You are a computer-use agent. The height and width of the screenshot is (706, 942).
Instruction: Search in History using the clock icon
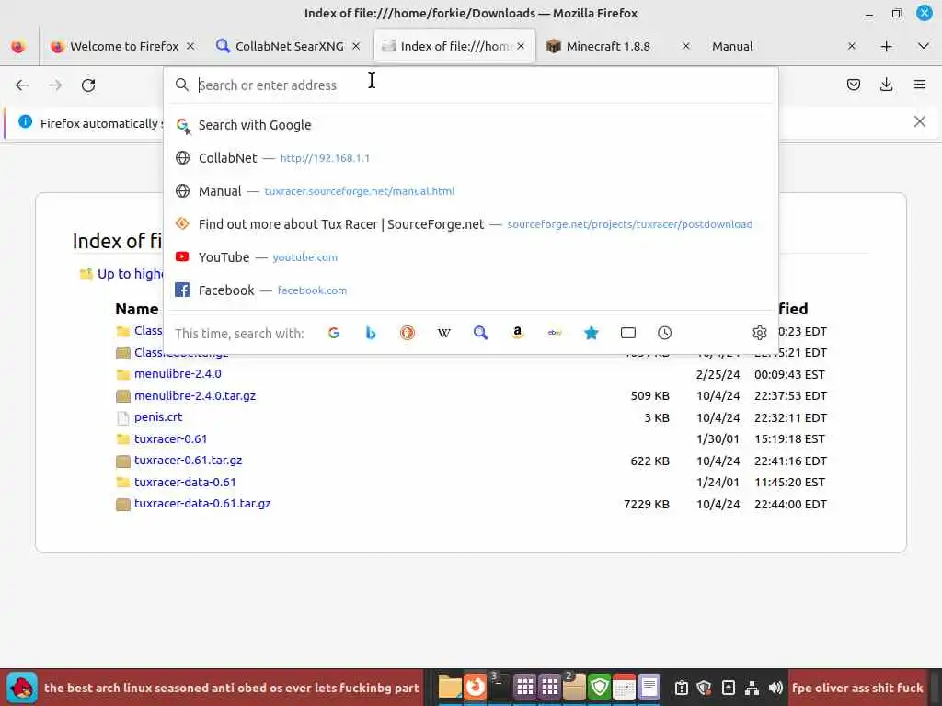pos(664,333)
